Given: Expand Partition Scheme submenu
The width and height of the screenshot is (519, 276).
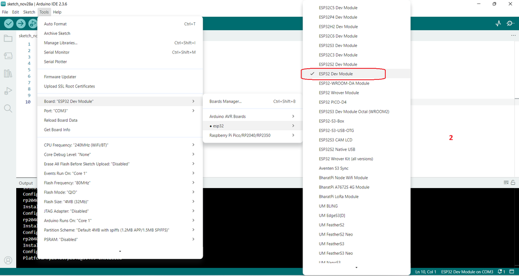Looking at the screenshot, I should coord(120,230).
